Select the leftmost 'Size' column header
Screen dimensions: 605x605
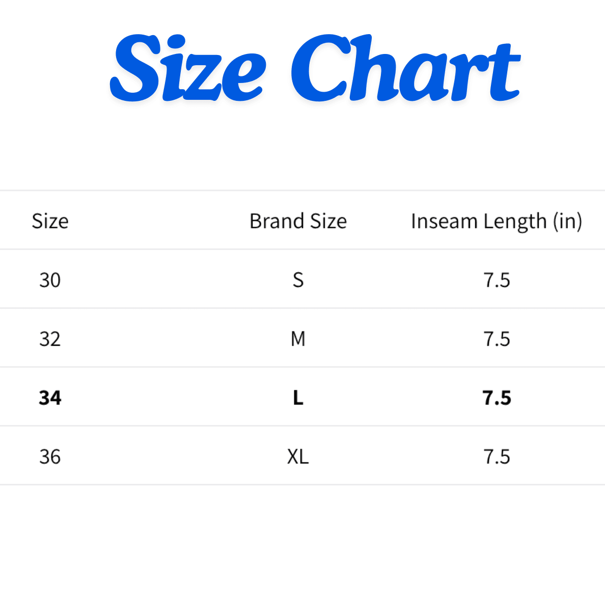click(50, 221)
